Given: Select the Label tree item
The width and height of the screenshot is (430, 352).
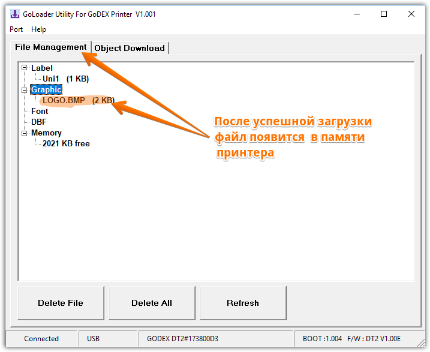Looking at the screenshot, I should click(42, 68).
